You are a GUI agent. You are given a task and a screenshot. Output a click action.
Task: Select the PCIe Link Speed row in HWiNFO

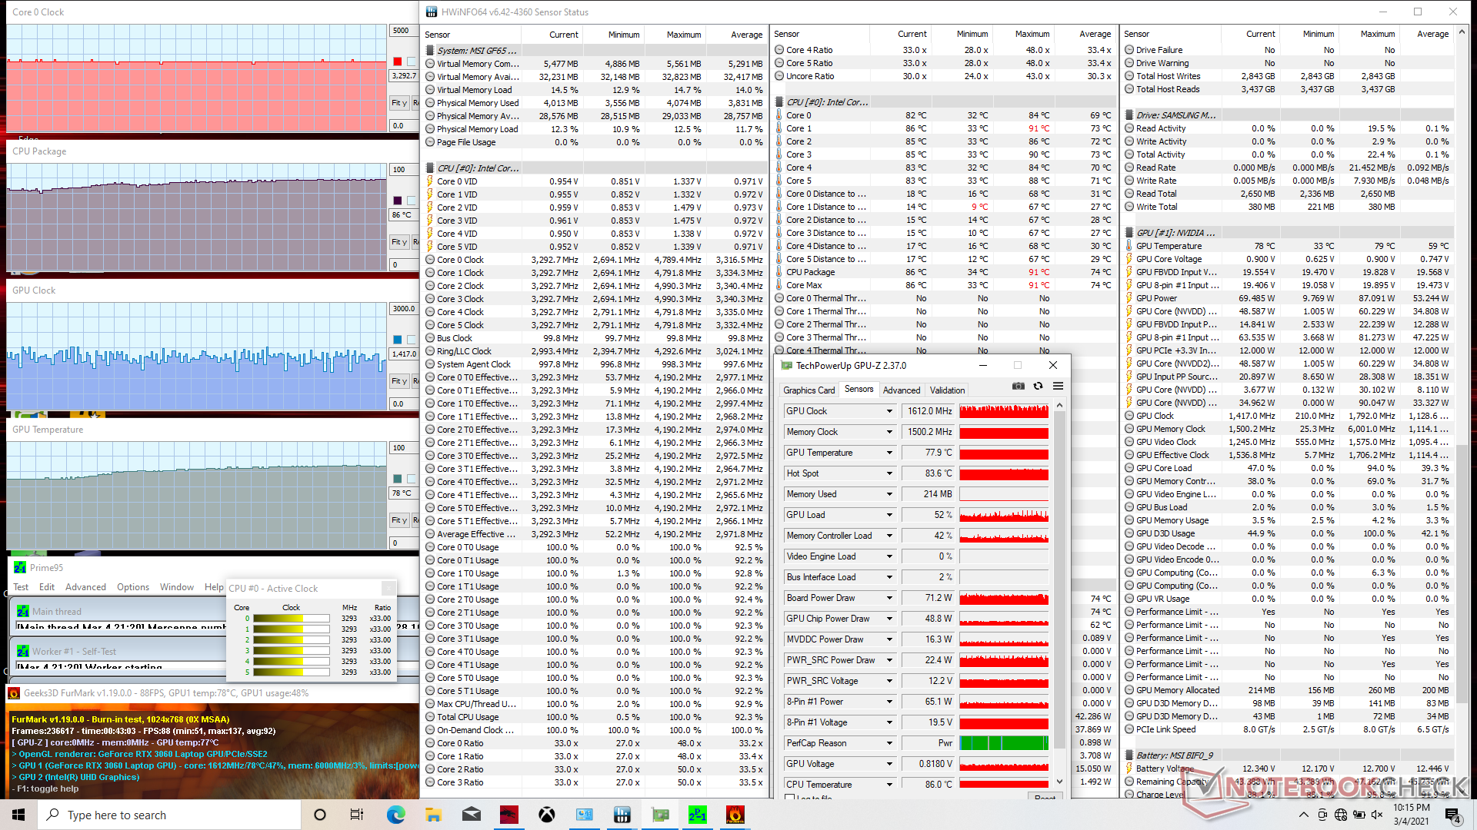click(x=1288, y=729)
